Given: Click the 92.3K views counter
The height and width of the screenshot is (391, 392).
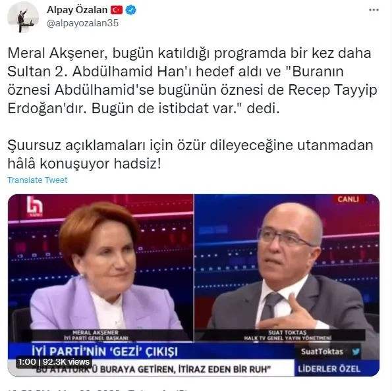Looking at the screenshot, I should (66, 361).
